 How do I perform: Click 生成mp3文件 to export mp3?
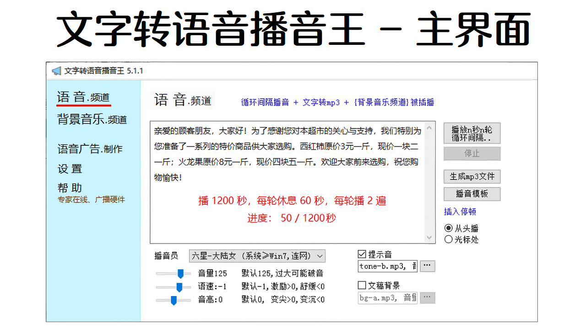pyautogui.click(x=472, y=177)
